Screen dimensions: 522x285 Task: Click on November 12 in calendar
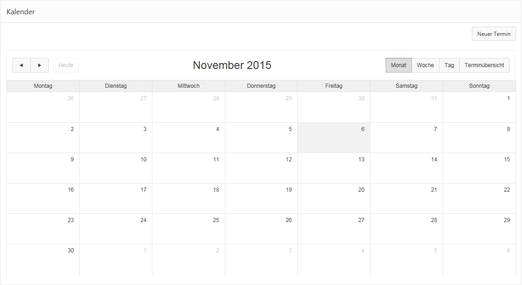(x=261, y=168)
